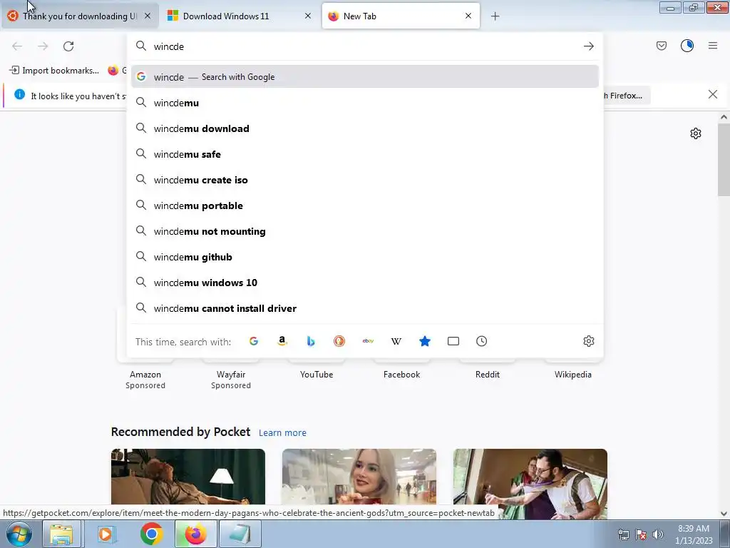
Task: Click the go arrow in address bar
Action: (588, 46)
